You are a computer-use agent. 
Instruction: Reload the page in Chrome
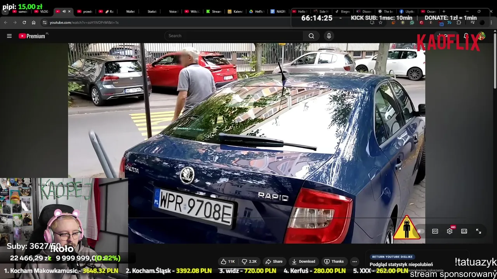[x=24, y=22]
